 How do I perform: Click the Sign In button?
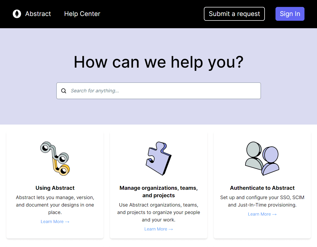coord(290,14)
